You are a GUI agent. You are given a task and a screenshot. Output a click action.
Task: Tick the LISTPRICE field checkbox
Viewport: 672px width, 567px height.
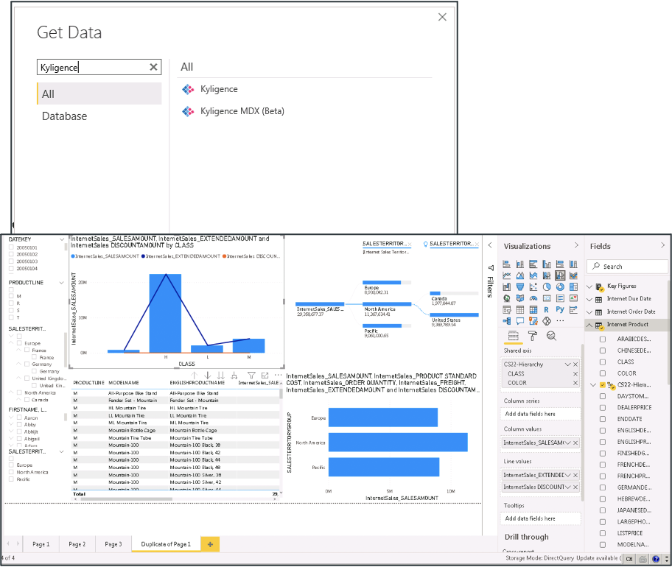tap(603, 533)
